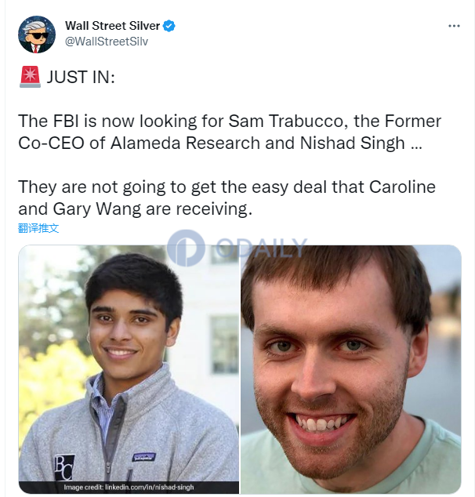This screenshot has height=497, width=475.
Task: Click the JUST IN: headline text
Action: [81, 77]
